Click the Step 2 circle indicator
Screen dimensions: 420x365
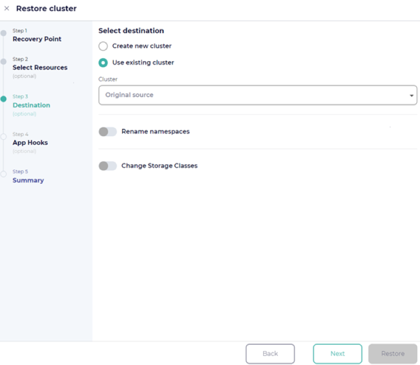(3, 61)
